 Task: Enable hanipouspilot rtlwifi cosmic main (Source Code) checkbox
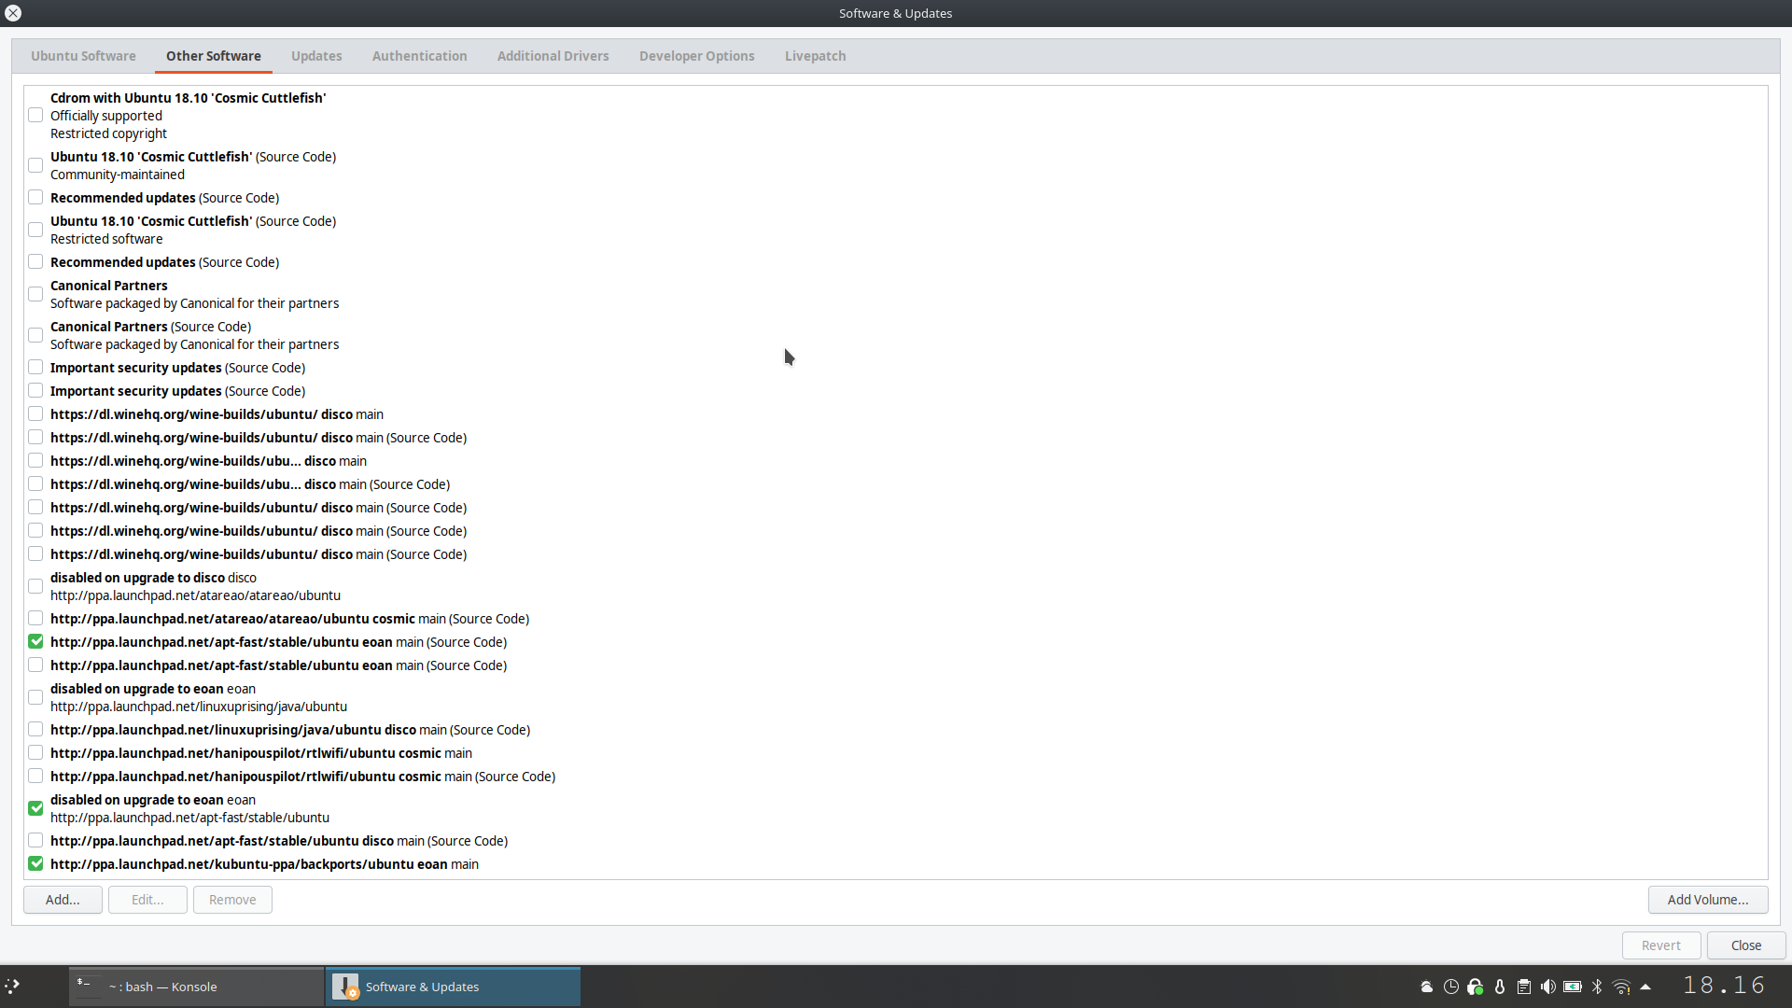[x=35, y=776]
